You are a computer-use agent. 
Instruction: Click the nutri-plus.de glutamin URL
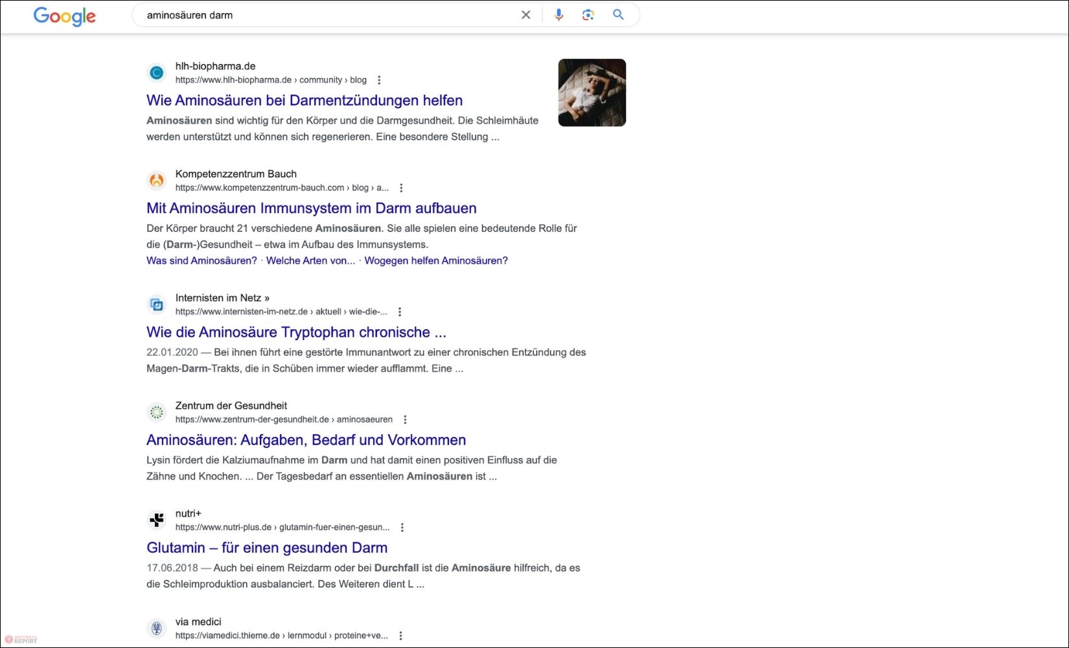click(x=282, y=527)
